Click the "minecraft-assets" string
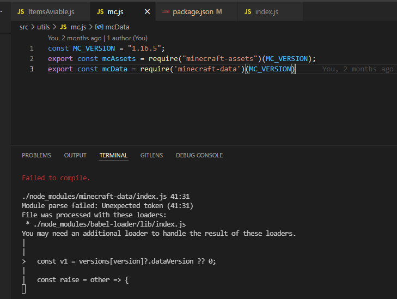The width and height of the screenshot is (397, 299). [x=220, y=59]
